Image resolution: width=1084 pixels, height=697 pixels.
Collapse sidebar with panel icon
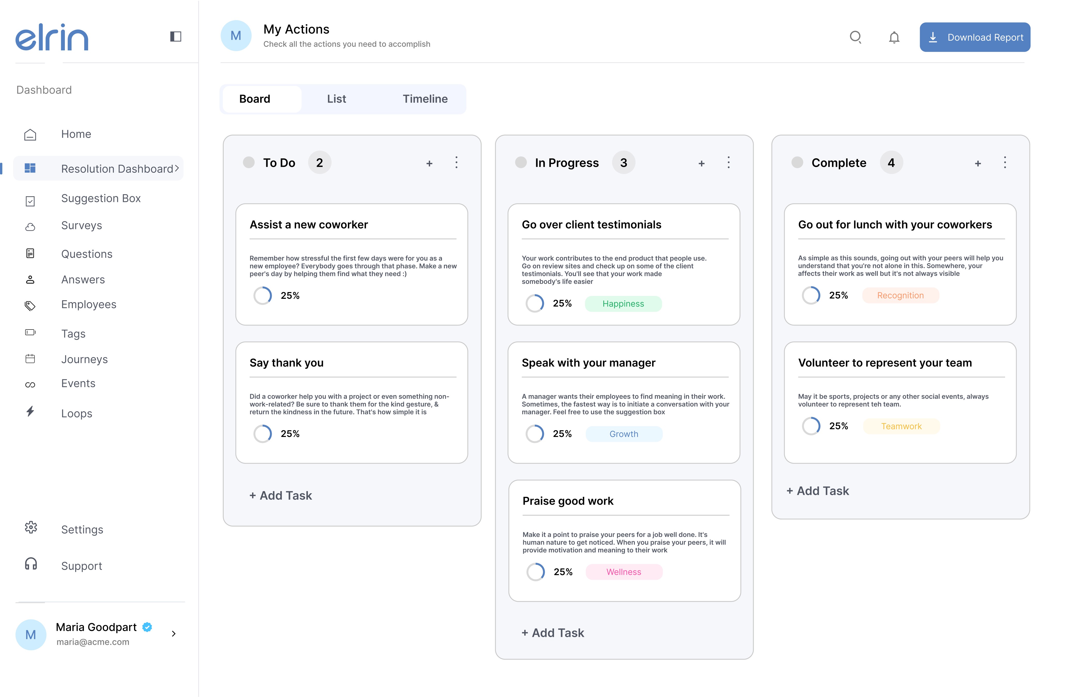point(176,36)
